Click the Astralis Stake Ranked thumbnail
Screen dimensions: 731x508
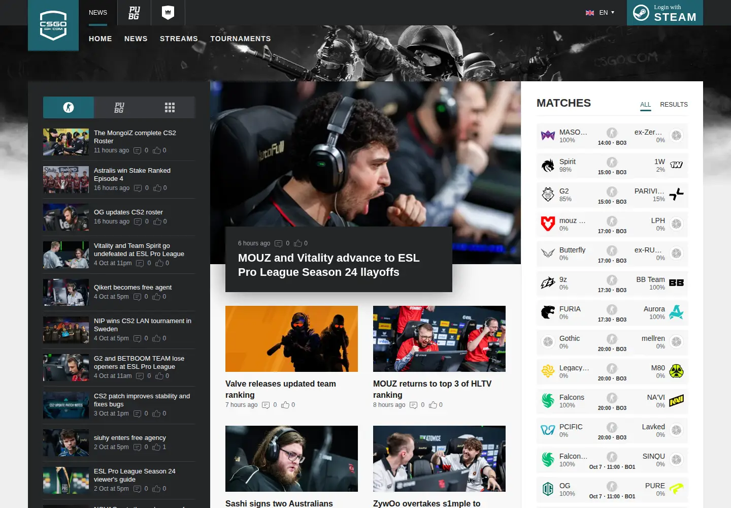(66, 179)
